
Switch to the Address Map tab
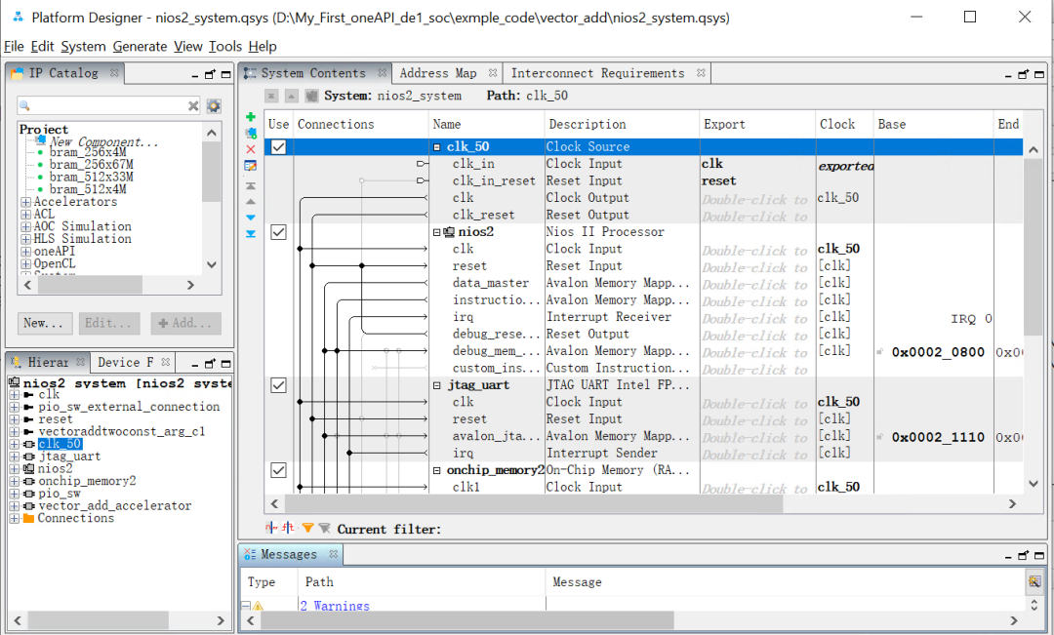click(438, 72)
